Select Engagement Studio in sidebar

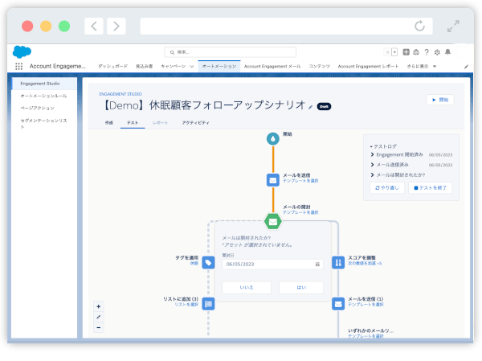click(x=44, y=84)
